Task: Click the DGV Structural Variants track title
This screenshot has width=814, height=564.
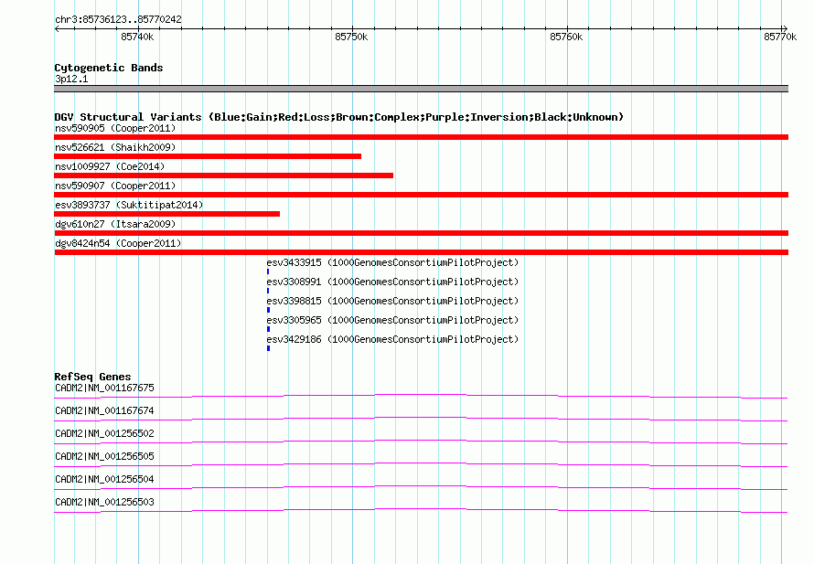Action: [x=339, y=117]
